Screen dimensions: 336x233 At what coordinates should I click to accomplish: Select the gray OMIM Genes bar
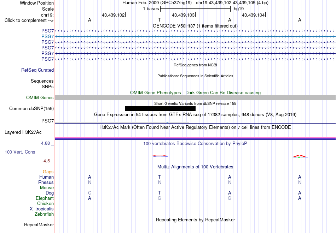coord(195,97)
